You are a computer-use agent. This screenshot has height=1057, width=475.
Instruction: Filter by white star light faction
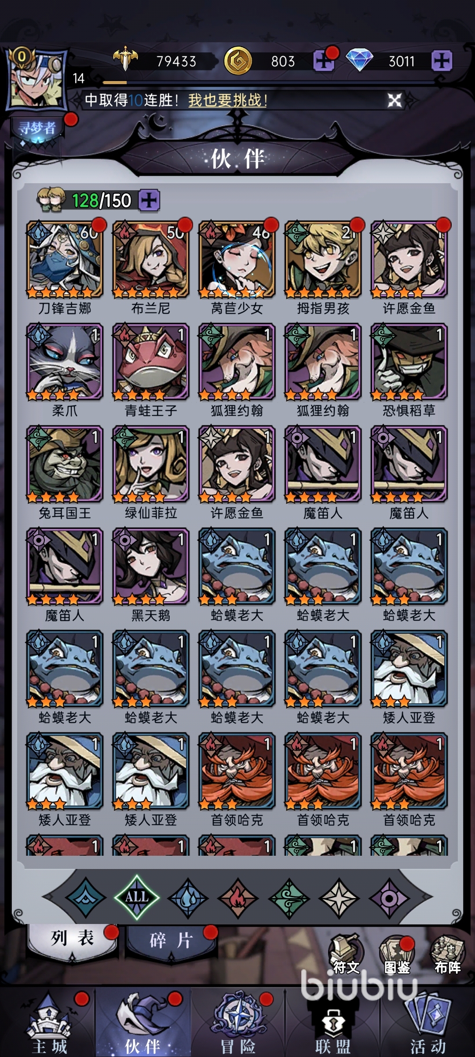point(339,898)
